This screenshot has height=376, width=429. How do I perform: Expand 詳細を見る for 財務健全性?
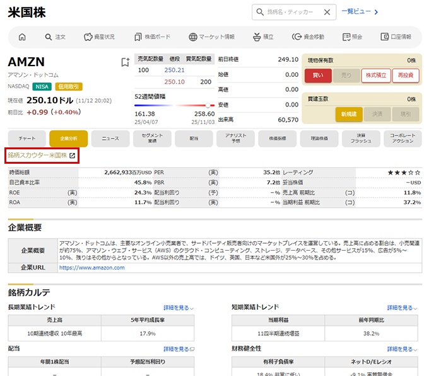402,349
